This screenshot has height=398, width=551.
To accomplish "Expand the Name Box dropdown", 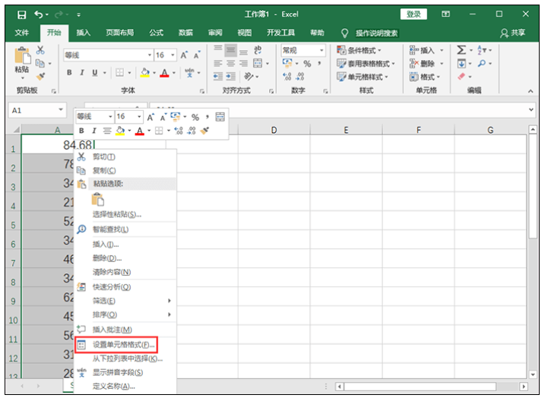I will tap(61, 109).
